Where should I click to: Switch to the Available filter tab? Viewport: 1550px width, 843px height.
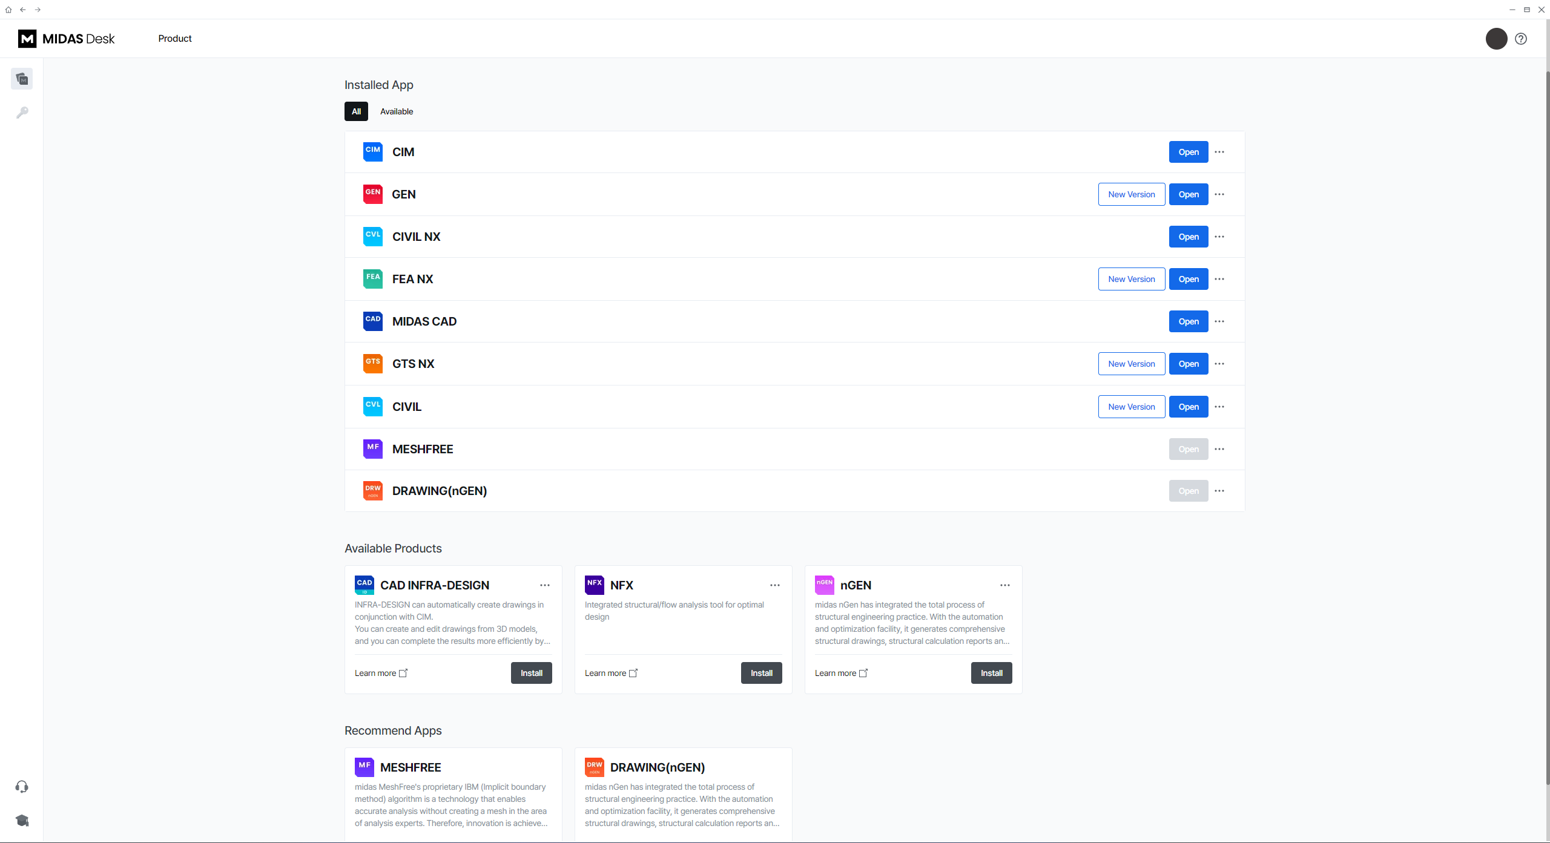[396, 111]
